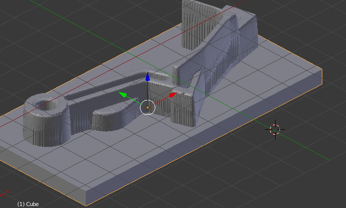
Task: Click the white manipulator center circle
Action: 148,107
